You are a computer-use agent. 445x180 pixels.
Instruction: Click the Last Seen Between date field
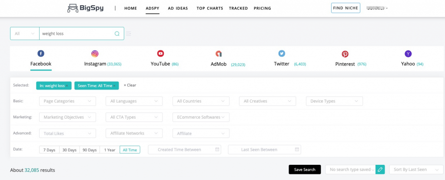point(265,150)
